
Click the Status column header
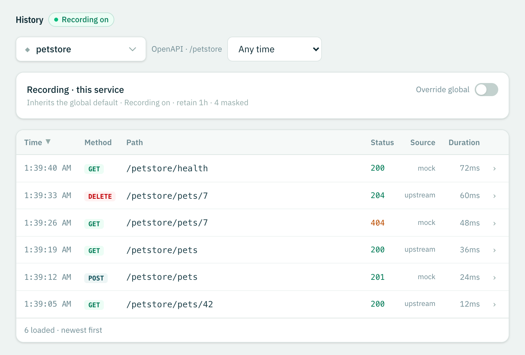coord(382,143)
